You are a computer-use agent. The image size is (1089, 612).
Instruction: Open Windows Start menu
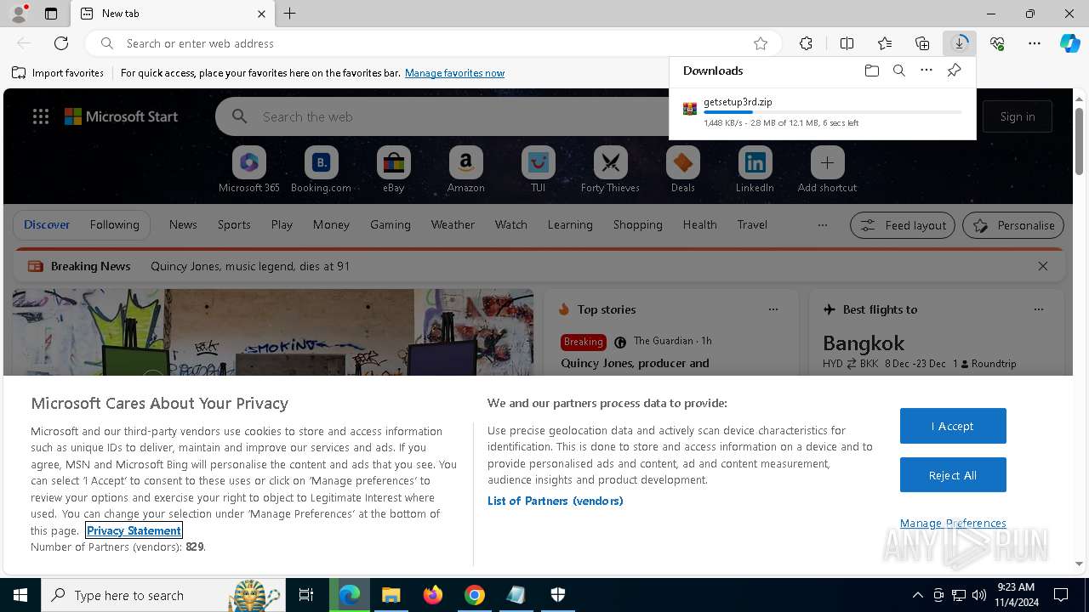point(20,595)
